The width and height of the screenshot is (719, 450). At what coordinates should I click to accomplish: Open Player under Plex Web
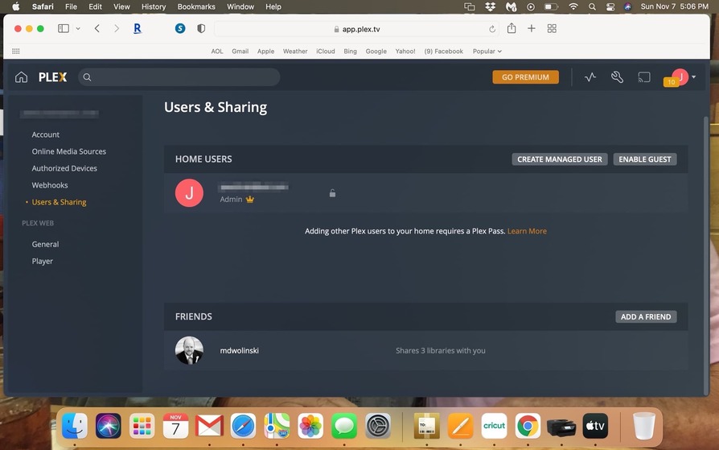42,262
